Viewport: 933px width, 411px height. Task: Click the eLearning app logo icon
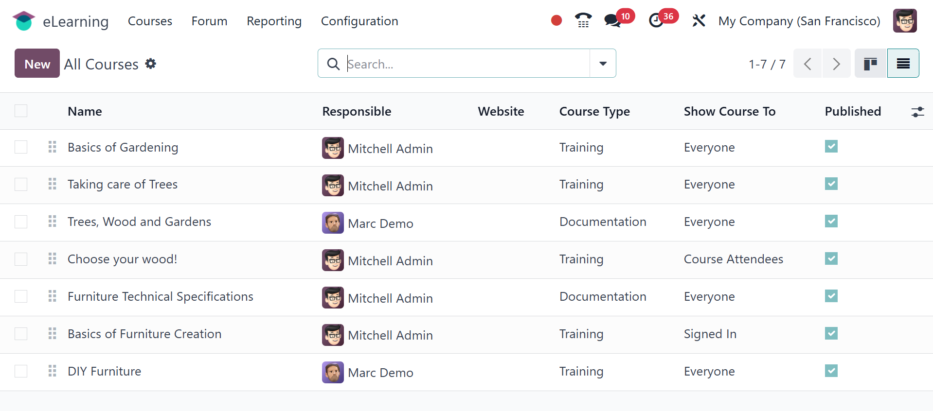click(24, 21)
